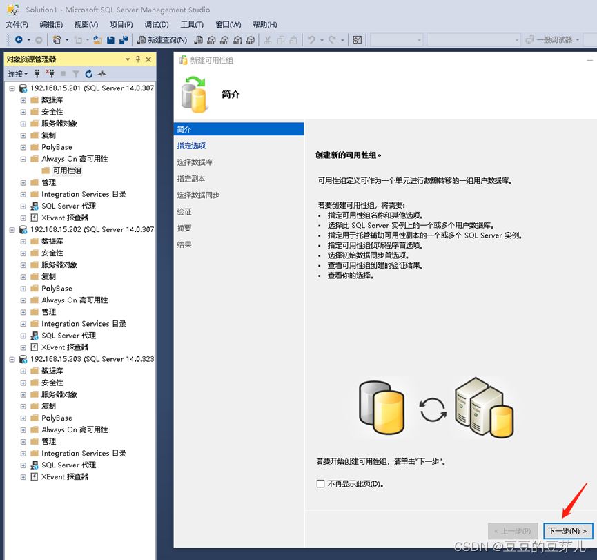Click activity pulse icon in Object Explorer toolbar
This screenshot has height=560, width=597.
pyautogui.click(x=101, y=73)
